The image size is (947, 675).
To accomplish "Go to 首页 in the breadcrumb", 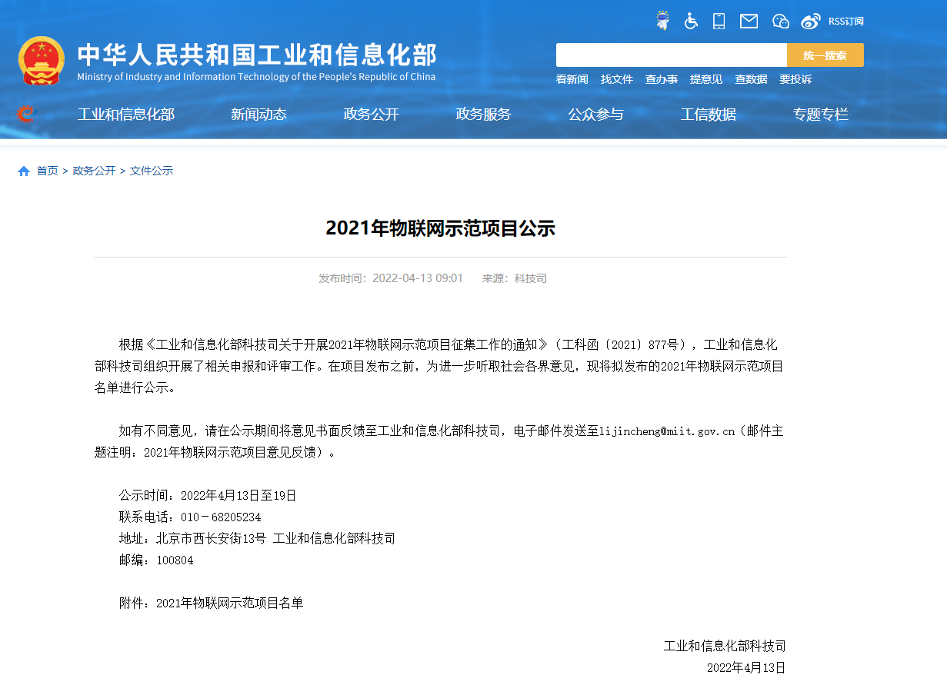I will pyautogui.click(x=48, y=171).
